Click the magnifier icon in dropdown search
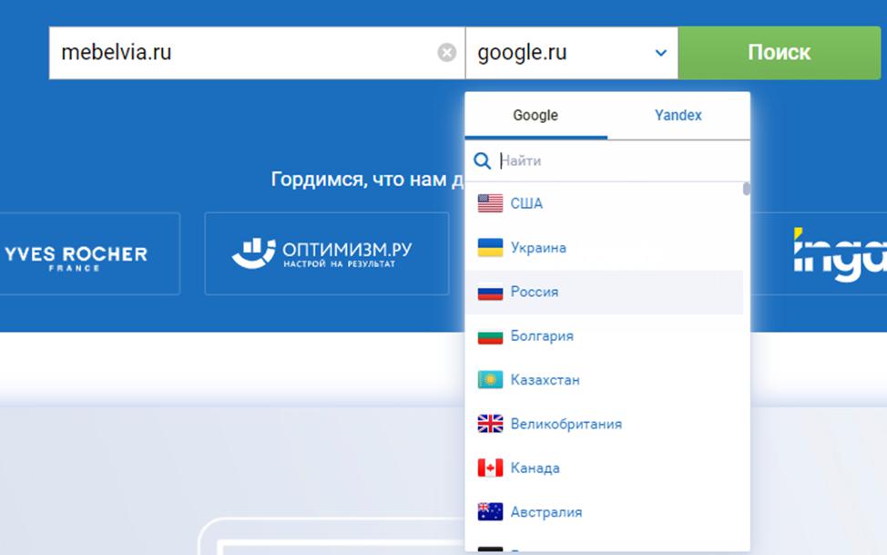The image size is (887, 555). coord(482,160)
